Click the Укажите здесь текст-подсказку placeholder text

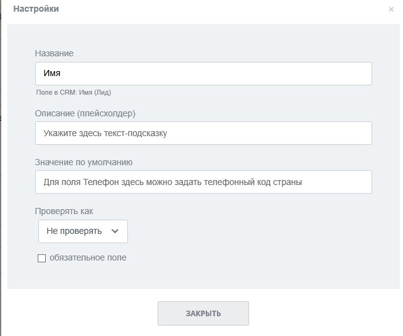[105, 133]
